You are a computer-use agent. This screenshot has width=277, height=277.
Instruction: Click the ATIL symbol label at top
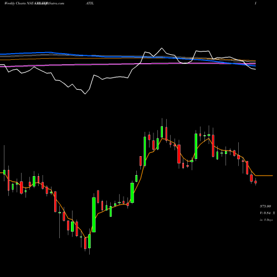pos(90,3)
